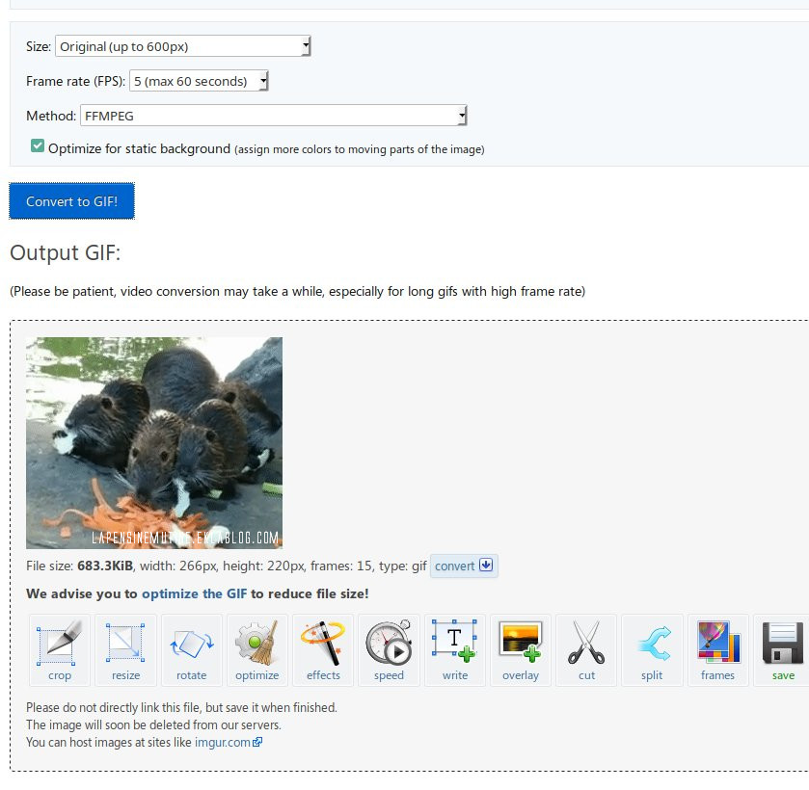This screenshot has width=809, height=790.
Task: Select the write text tool
Action: point(455,649)
